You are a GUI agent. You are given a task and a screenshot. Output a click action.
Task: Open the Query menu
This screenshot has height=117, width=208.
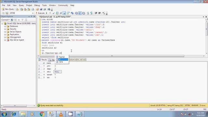(x=21, y=5)
